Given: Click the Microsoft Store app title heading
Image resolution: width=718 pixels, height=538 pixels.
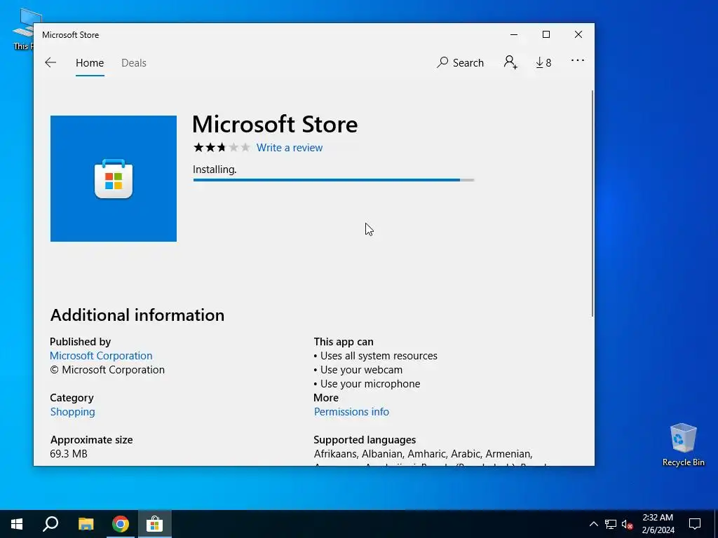Looking at the screenshot, I should 275,125.
